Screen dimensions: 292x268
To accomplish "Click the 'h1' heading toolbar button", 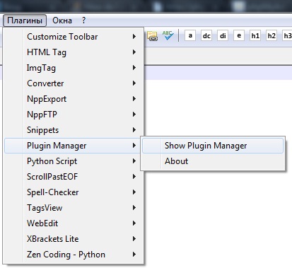I will coord(255,36).
